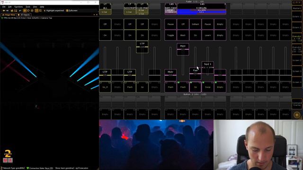Screen dimensions: 303x170
Task: Click the lightbulb icon beside Highlight unpatched
Action: [45, 10]
